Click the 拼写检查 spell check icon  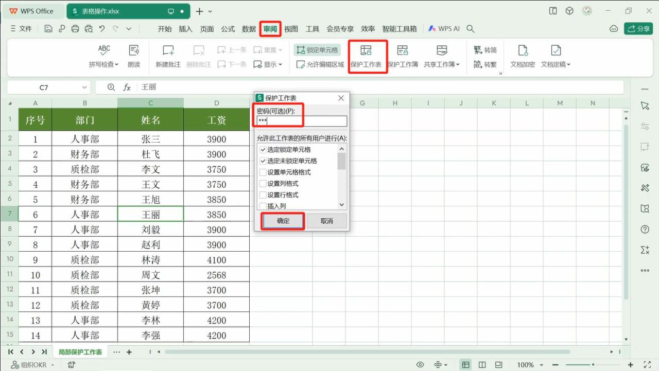104,50
